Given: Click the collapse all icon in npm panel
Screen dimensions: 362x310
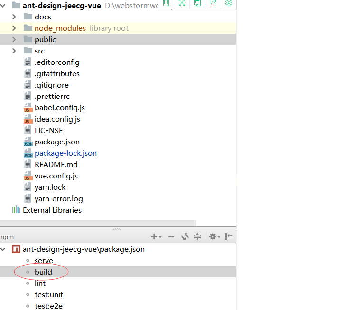Looking at the screenshot, I should [197, 237].
